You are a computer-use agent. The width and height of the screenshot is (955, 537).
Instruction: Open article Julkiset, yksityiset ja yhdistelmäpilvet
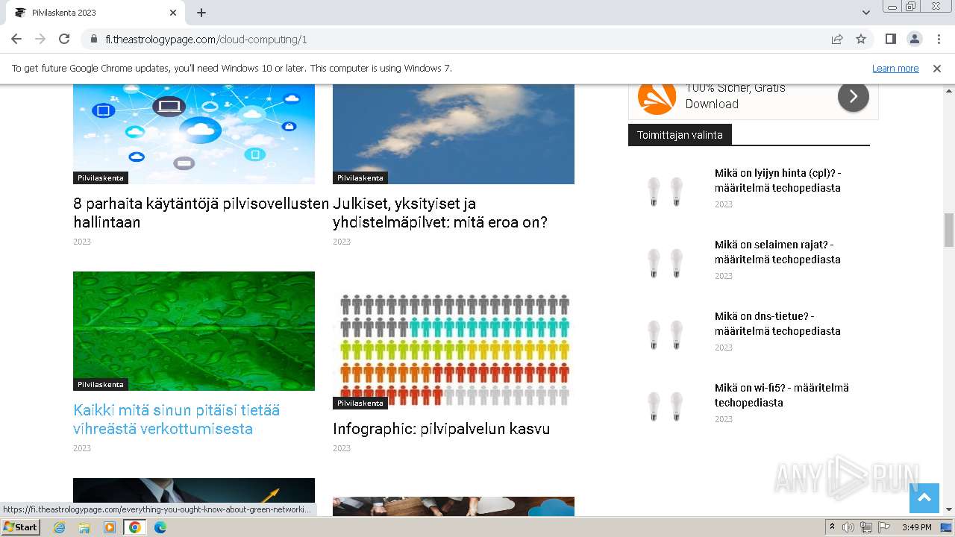tap(440, 213)
